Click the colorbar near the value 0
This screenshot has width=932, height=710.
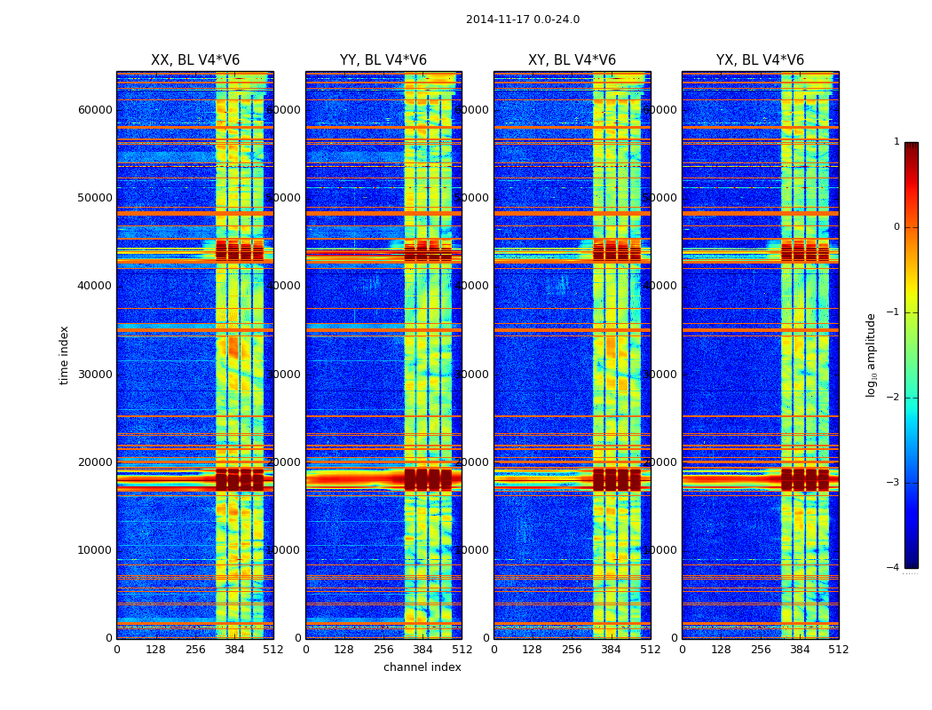coord(912,227)
